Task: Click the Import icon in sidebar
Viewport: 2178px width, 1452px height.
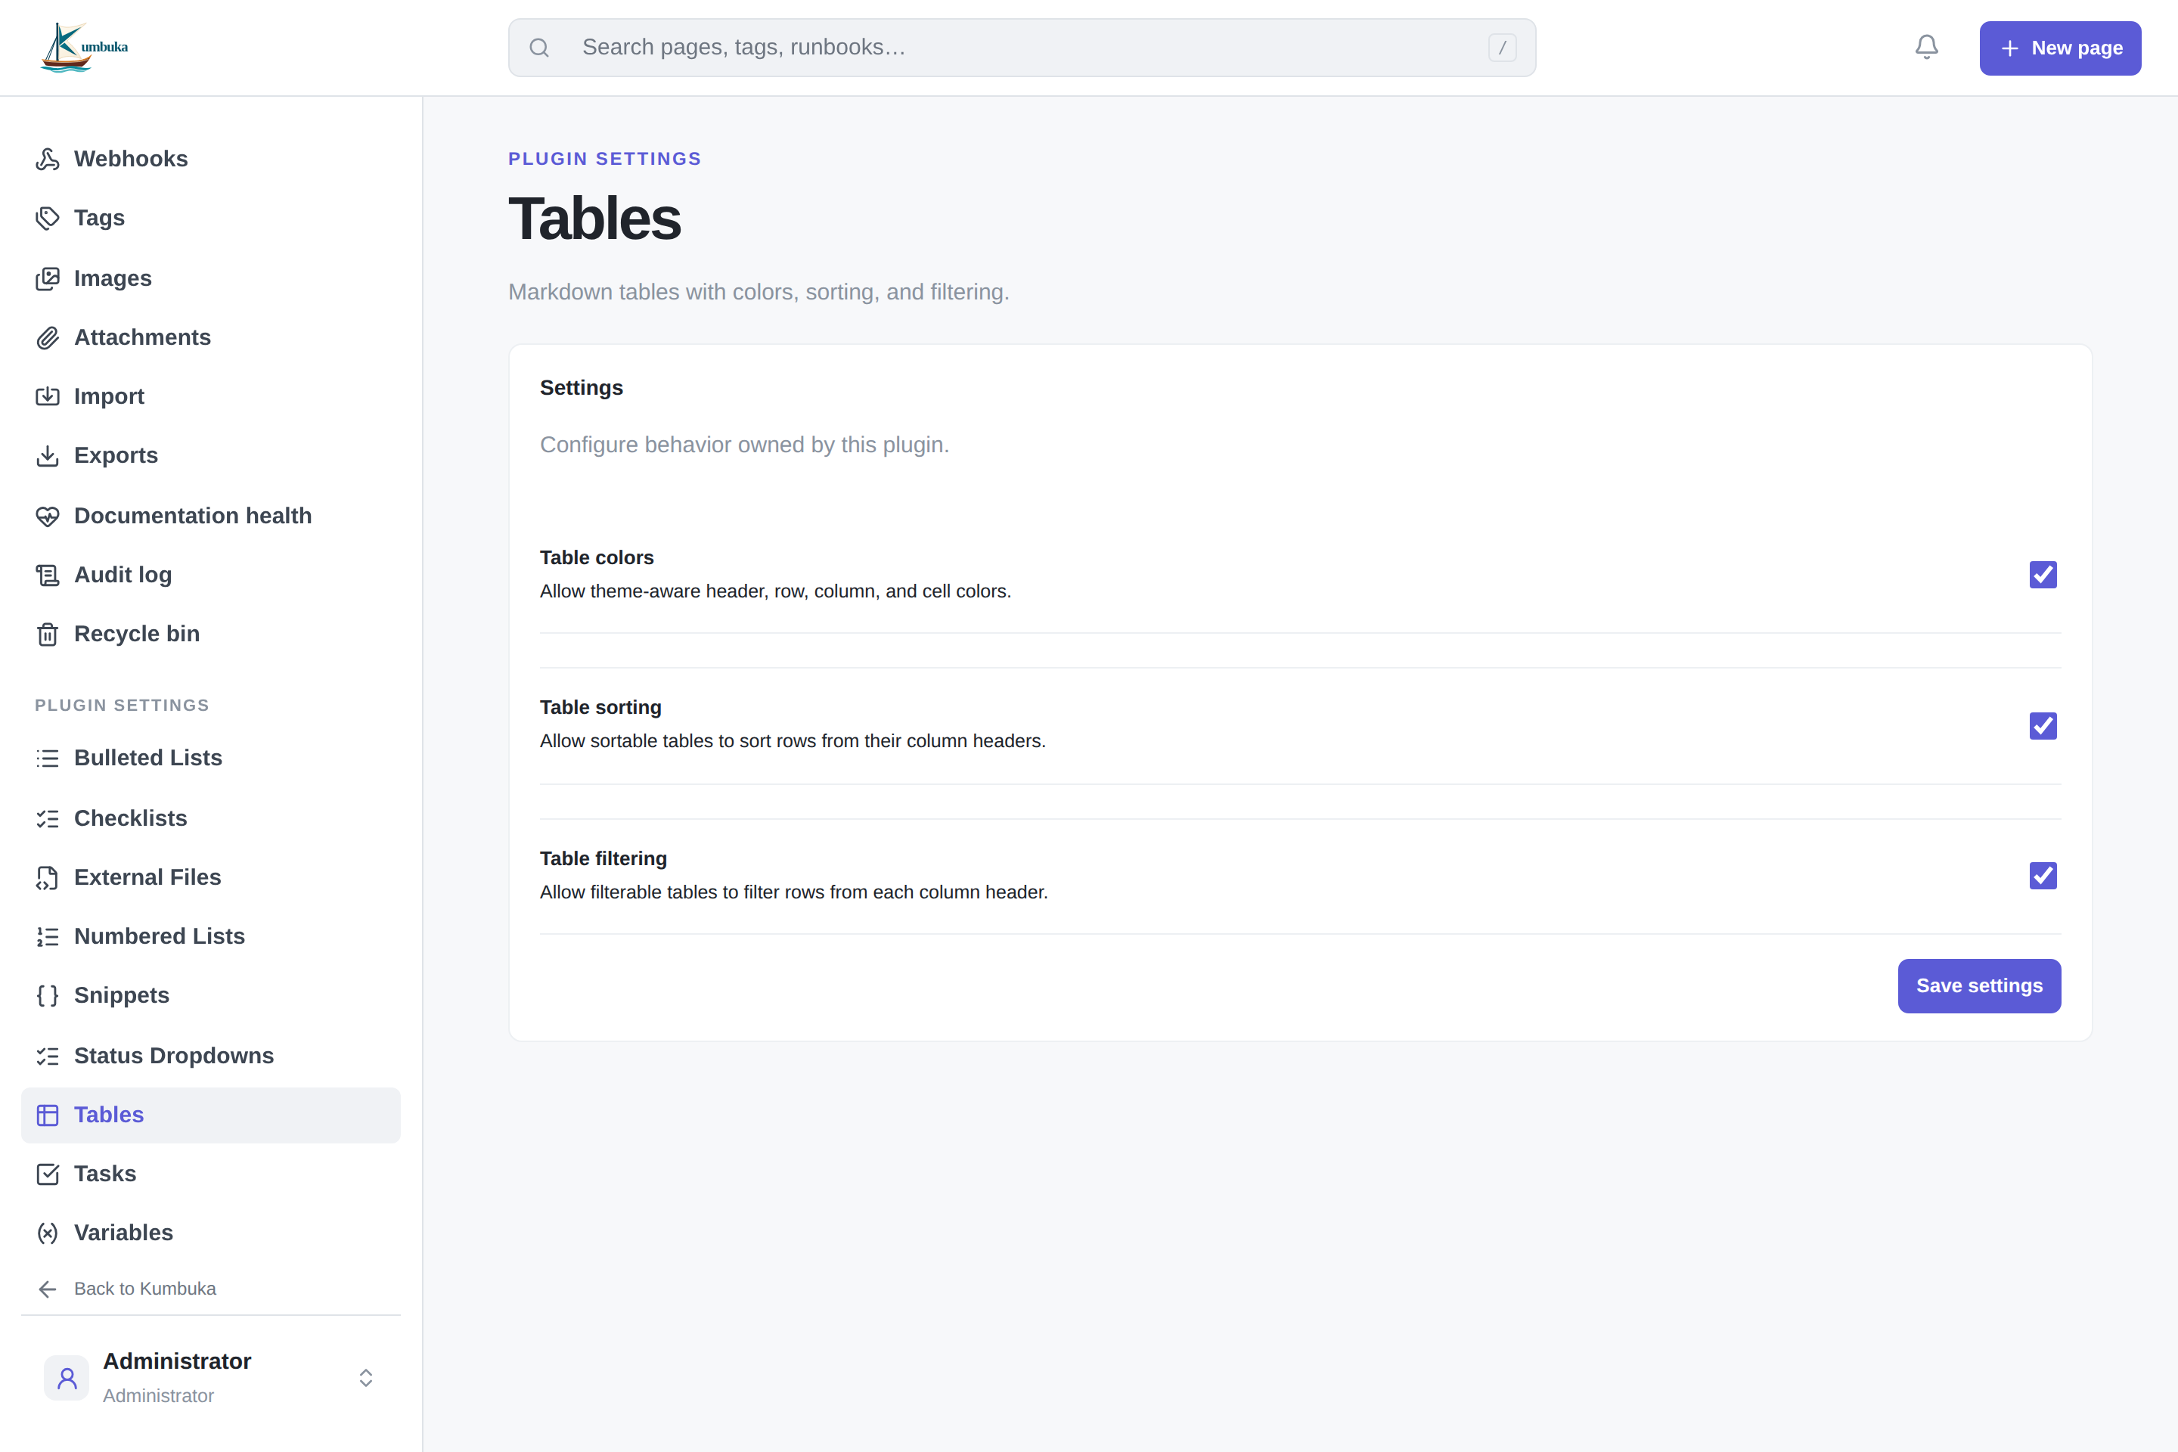Action: click(47, 396)
